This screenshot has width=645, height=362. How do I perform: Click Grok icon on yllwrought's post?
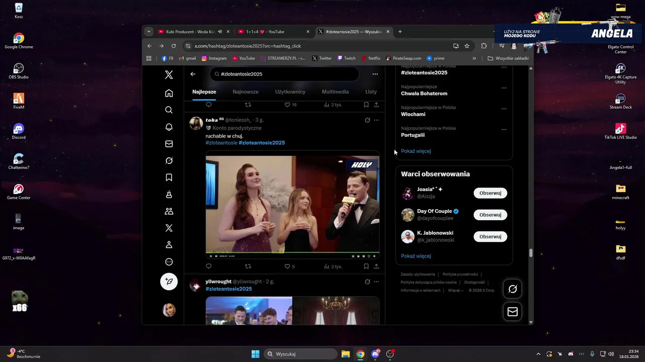pos(367,282)
